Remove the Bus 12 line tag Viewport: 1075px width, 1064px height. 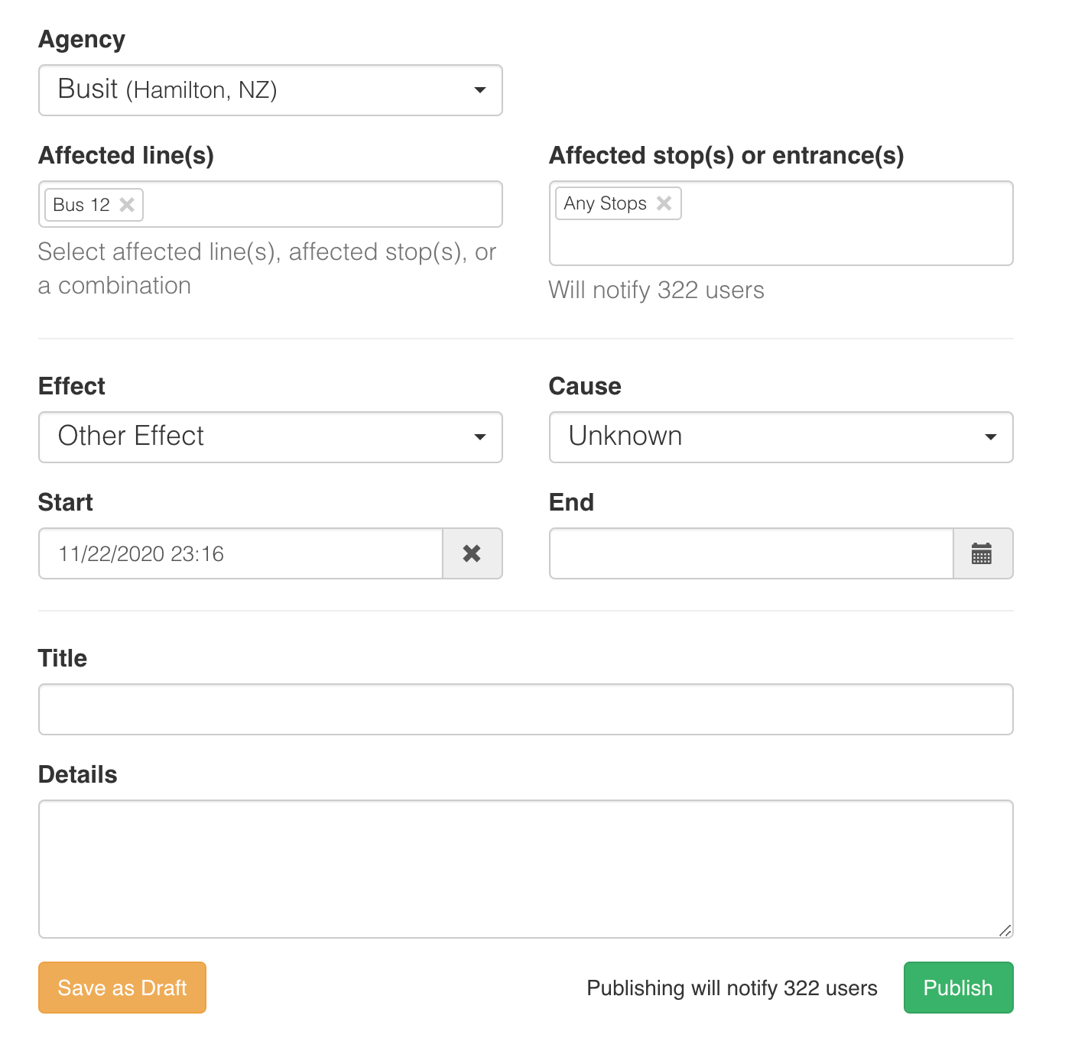[x=127, y=205]
